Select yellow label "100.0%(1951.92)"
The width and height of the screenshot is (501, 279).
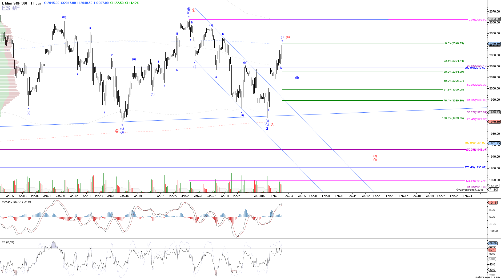click(x=476, y=143)
